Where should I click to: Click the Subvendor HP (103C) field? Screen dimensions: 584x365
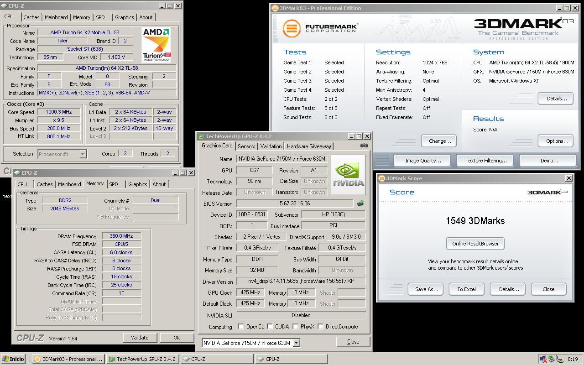tap(333, 214)
